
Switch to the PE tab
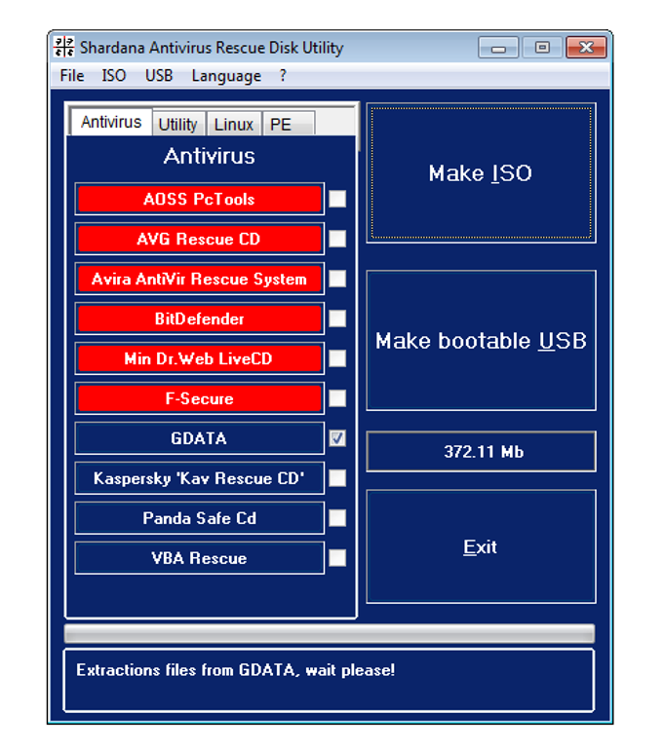point(290,125)
